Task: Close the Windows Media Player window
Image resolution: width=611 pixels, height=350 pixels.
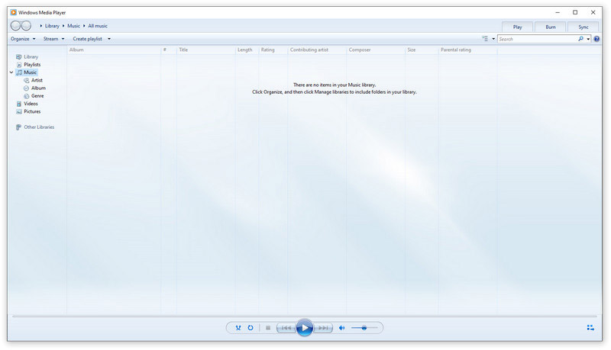Action: point(593,12)
